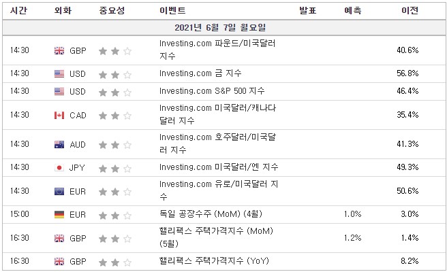The height and width of the screenshot is (272, 447).
Task: Click the 2021년 6월 7일 date row
Action: click(x=223, y=28)
